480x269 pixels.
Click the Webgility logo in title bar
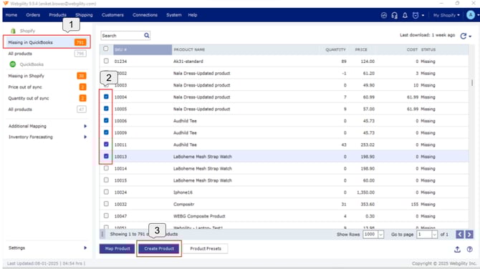click(6, 4)
